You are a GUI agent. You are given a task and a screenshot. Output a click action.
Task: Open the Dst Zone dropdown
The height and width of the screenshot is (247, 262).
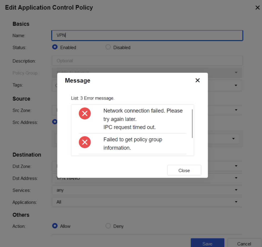[x=236, y=166]
